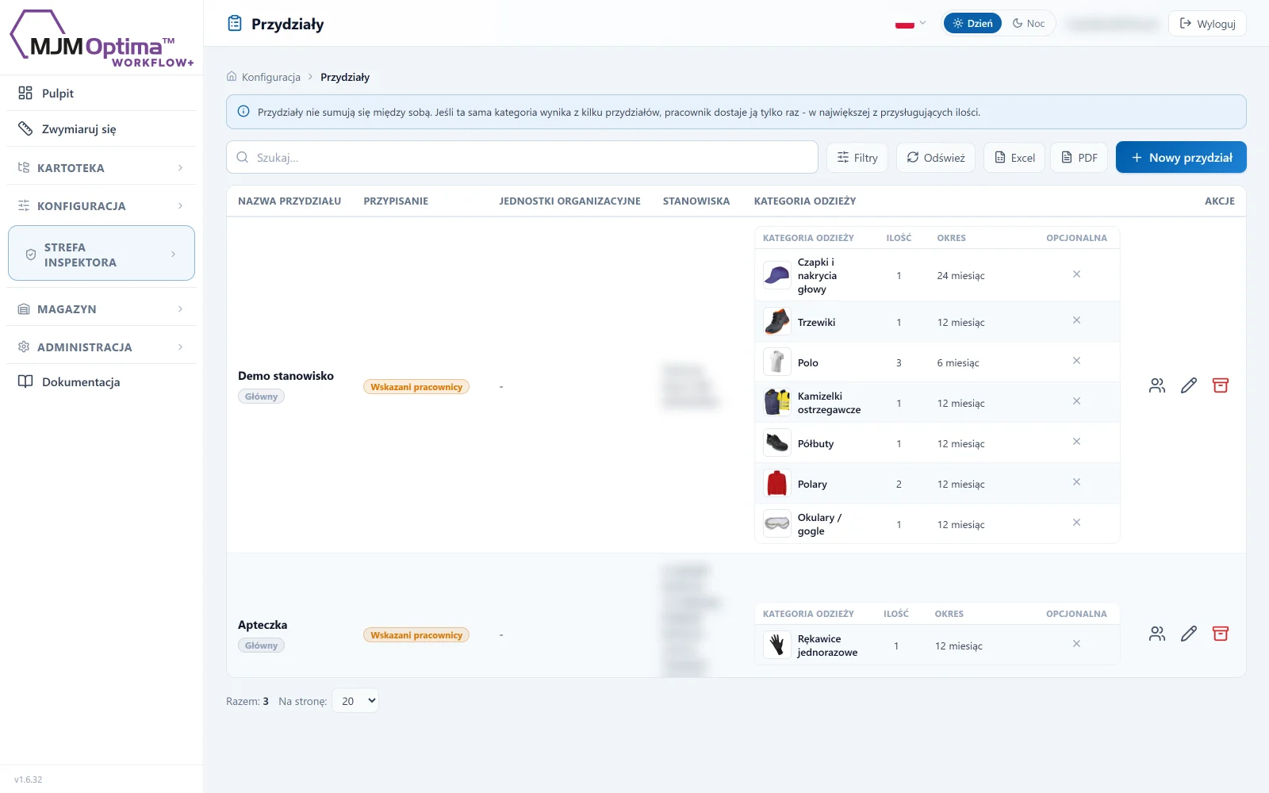Focus the Szukaj search field
This screenshot has width=1269, height=793.
(522, 157)
